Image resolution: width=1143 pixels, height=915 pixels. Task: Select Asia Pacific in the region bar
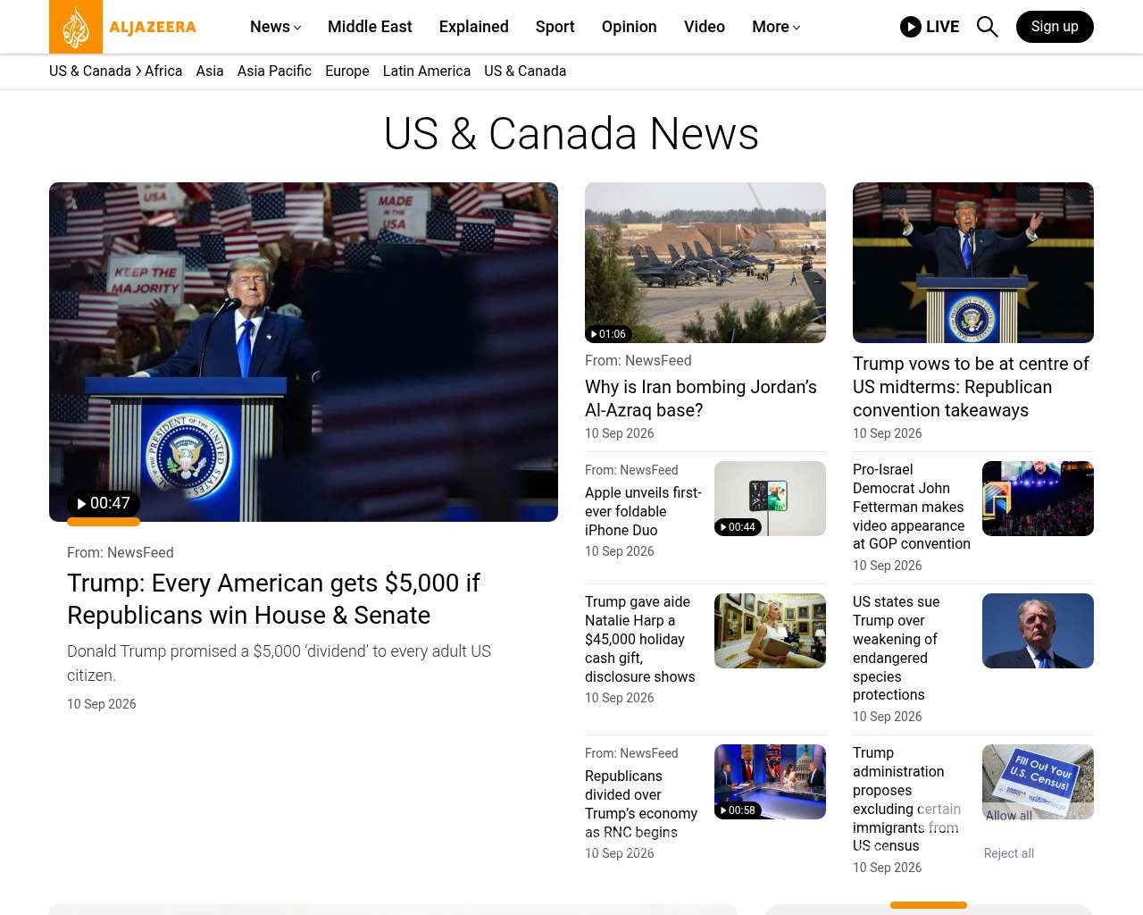pos(274,71)
